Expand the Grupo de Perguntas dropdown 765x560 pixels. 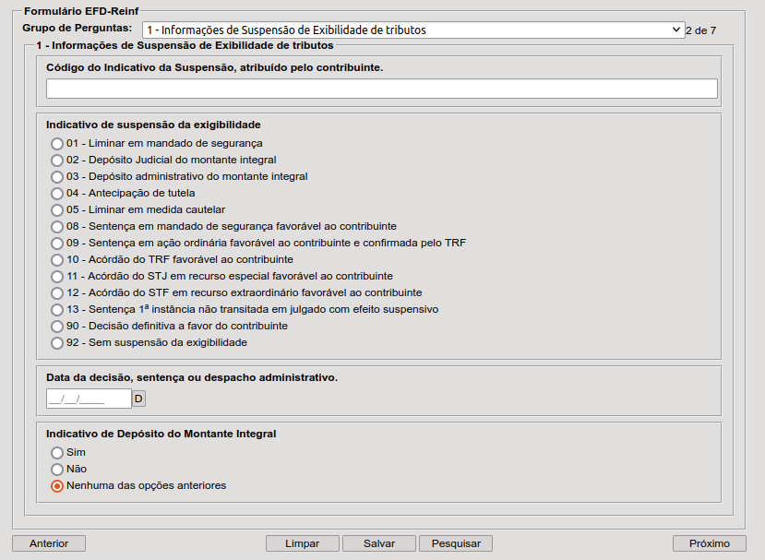click(413, 30)
